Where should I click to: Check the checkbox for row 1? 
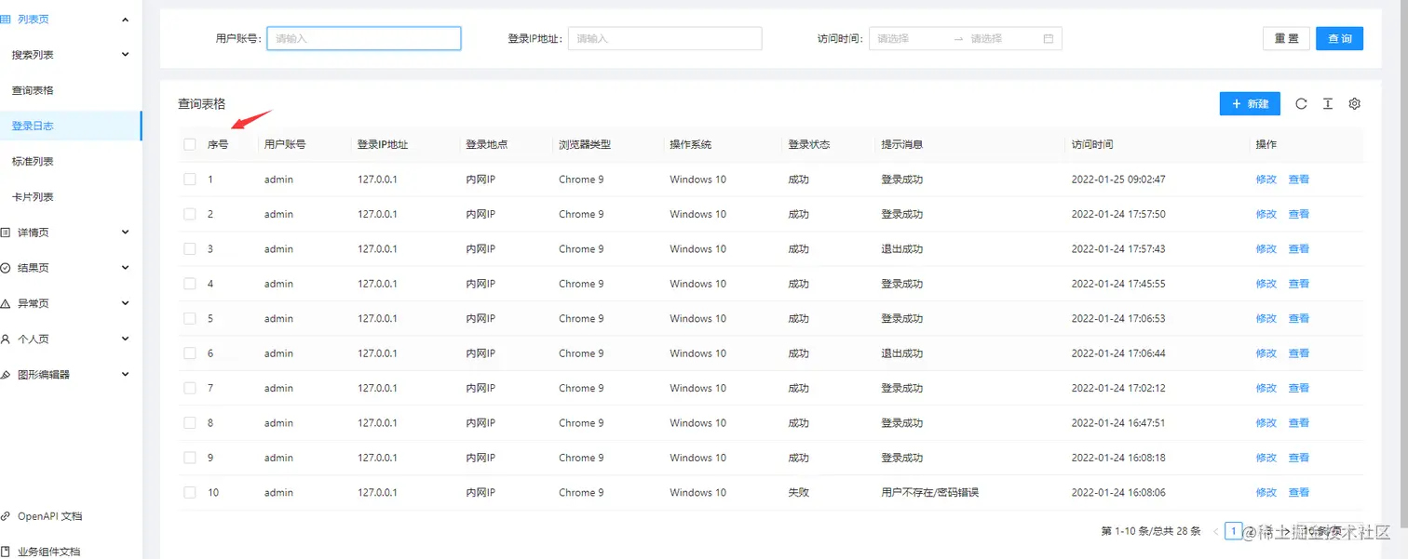coord(190,180)
